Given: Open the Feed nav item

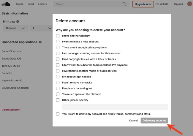Looking at the screenshot, I should 31,4.
